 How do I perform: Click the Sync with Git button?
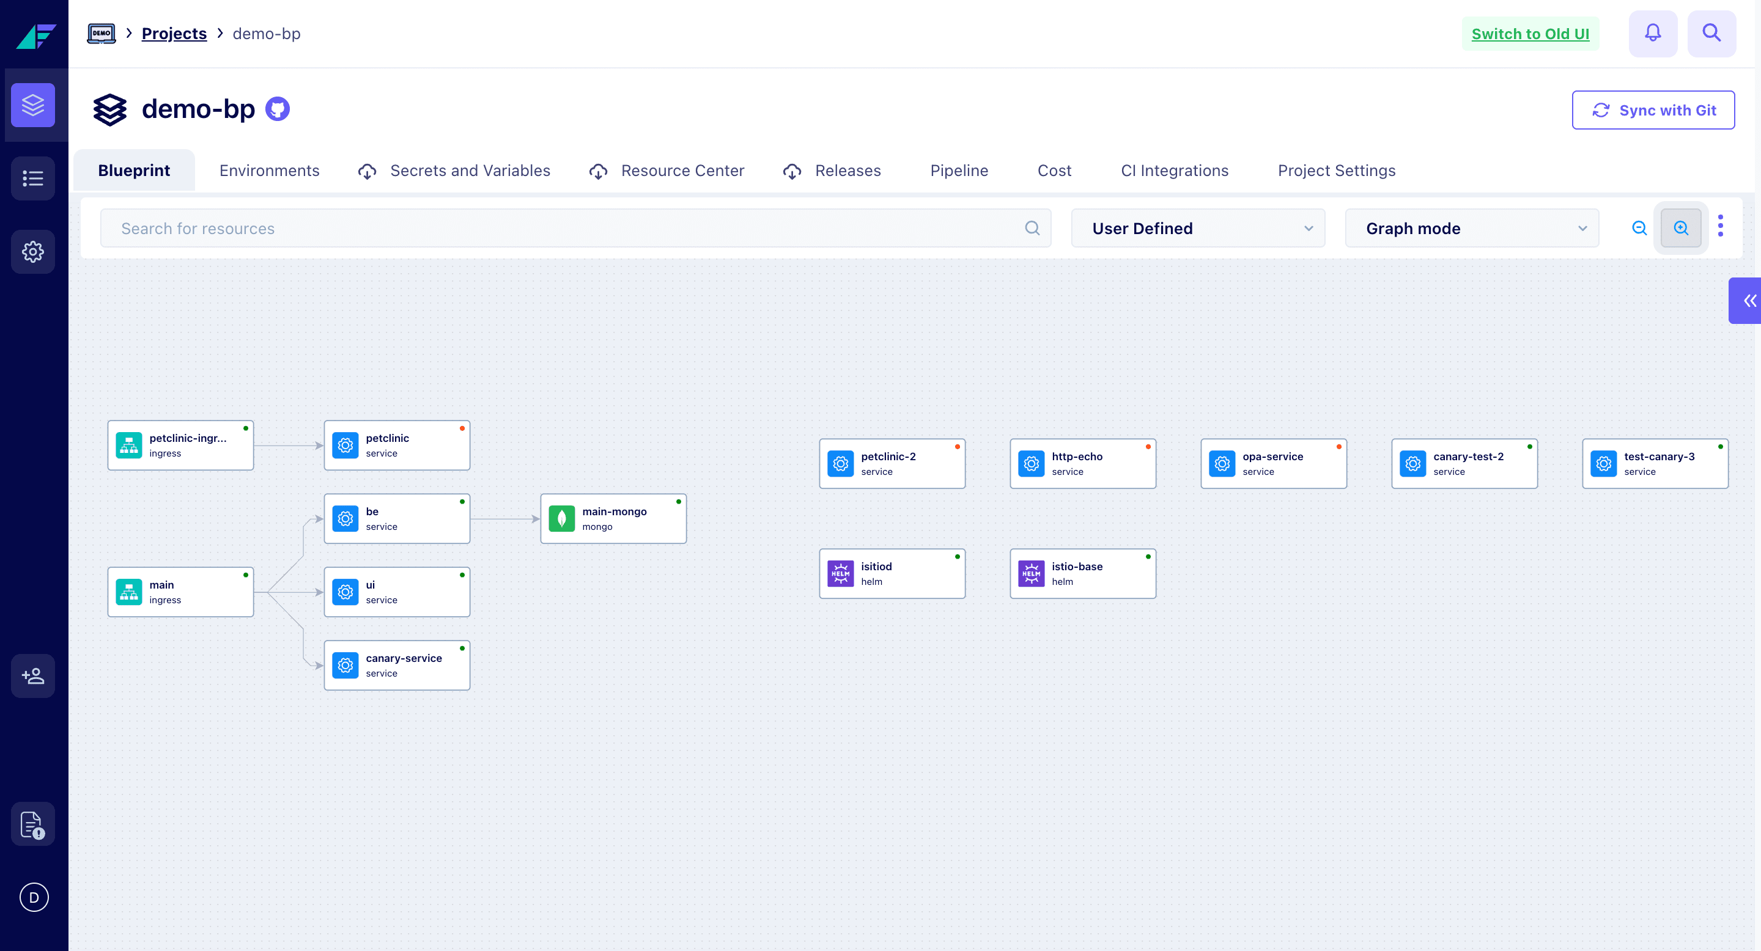pos(1652,110)
